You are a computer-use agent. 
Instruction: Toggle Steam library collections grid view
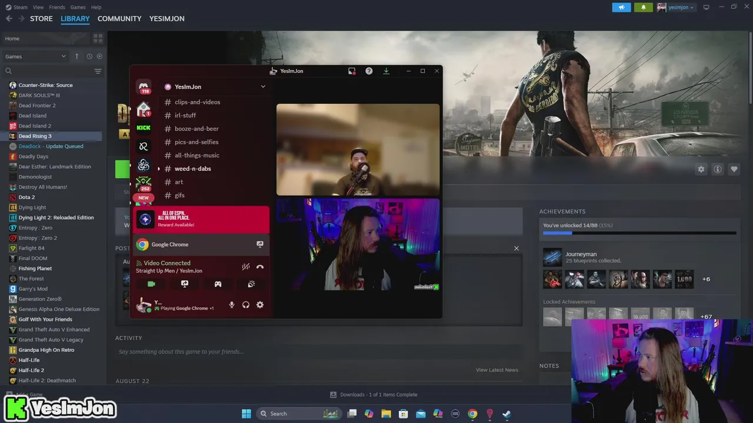click(x=98, y=38)
